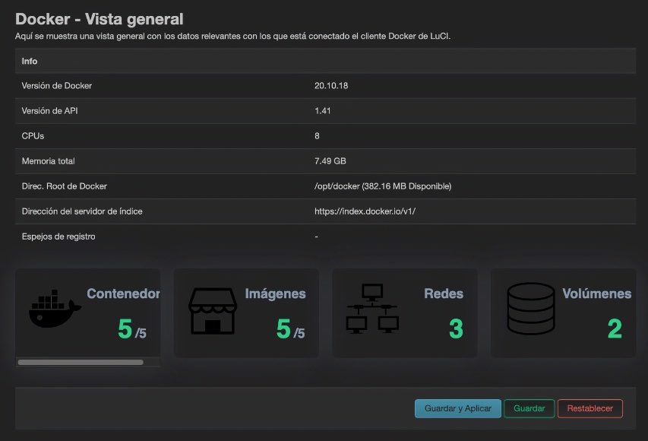Open the Redes section label

(444, 293)
